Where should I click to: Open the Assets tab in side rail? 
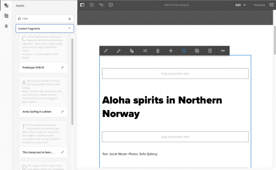[6, 6]
